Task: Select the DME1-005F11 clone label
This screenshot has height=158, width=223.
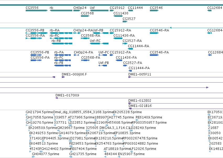Action: (140, 74)
